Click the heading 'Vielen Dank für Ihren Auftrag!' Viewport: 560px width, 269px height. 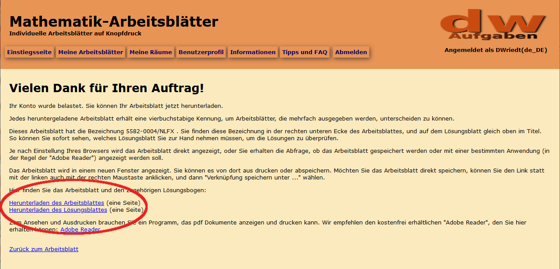tap(107, 88)
